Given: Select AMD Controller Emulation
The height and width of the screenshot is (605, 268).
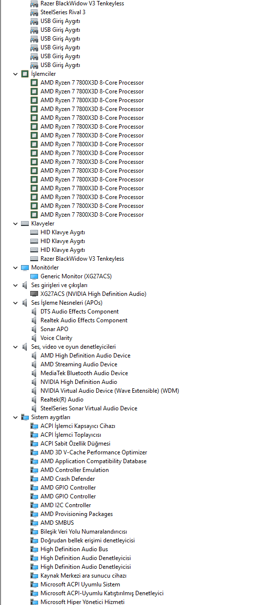Looking at the screenshot, I should coord(75,470).
